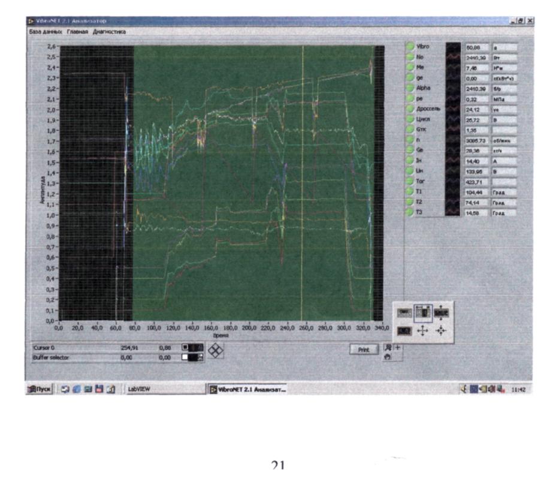Choose zoom out about point option
This screenshot has width=550, height=488.
click(x=441, y=331)
